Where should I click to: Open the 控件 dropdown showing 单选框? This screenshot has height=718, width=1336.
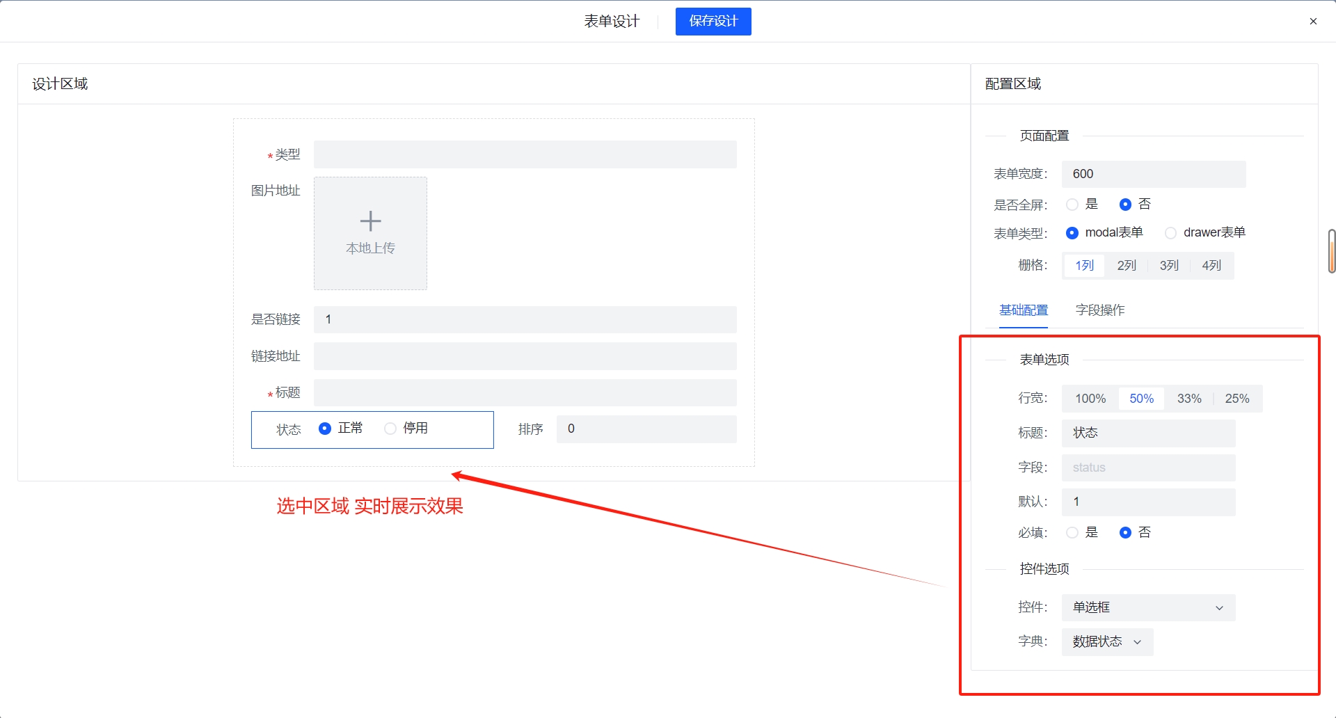click(1147, 607)
